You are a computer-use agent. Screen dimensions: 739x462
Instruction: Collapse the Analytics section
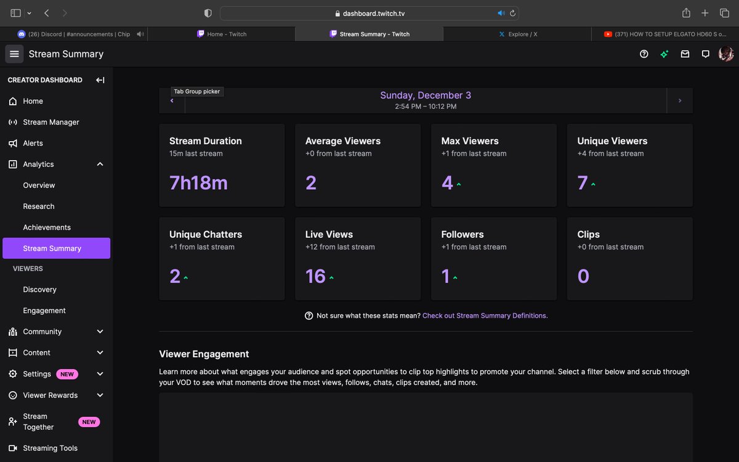point(100,164)
